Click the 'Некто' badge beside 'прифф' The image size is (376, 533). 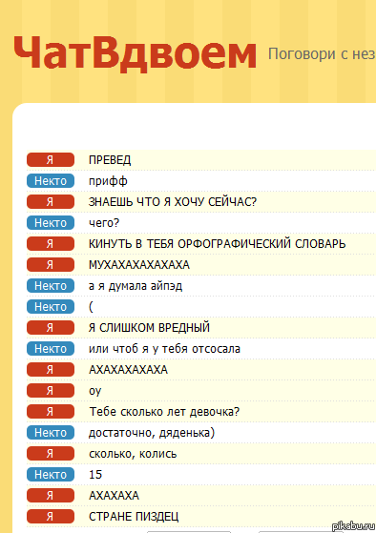[51, 181]
